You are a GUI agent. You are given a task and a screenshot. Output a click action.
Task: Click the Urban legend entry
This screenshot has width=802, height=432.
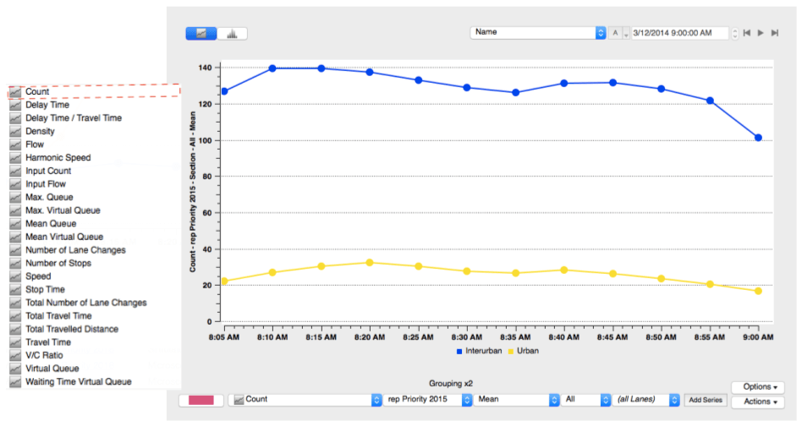click(523, 351)
